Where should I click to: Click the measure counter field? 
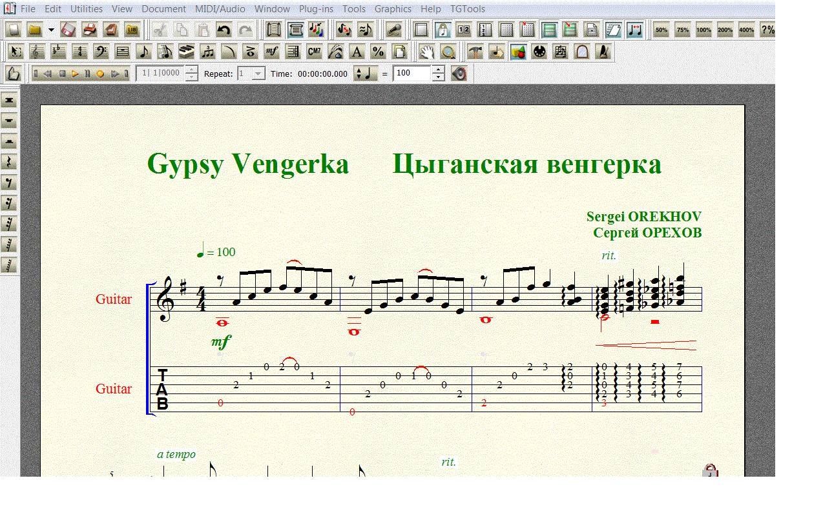(160, 74)
